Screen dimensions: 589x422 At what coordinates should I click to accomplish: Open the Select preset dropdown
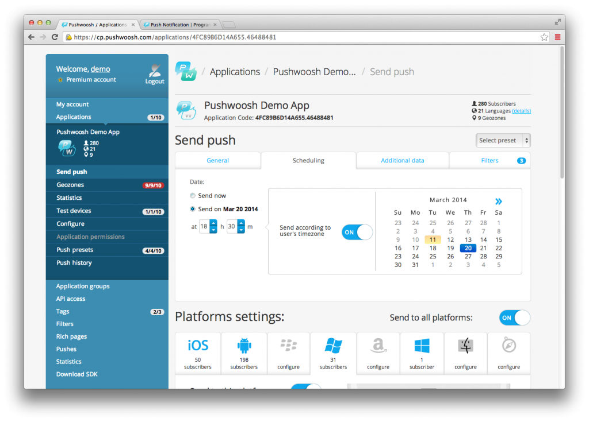(503, 140)
